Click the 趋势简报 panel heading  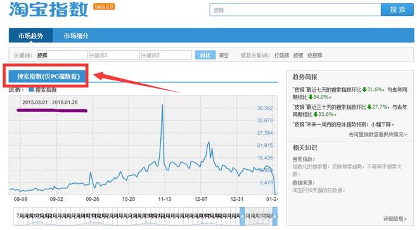pyautogui.click(x=305, y=77)
